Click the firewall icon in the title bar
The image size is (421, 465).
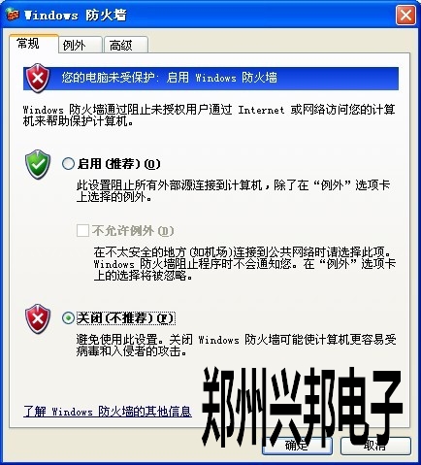(13, 15)
